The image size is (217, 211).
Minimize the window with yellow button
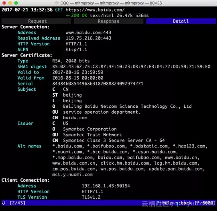[x=10, y=3]
